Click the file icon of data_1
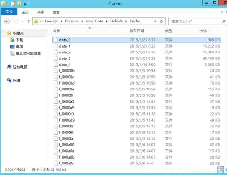The image size is (227, 175). (56, 46)
